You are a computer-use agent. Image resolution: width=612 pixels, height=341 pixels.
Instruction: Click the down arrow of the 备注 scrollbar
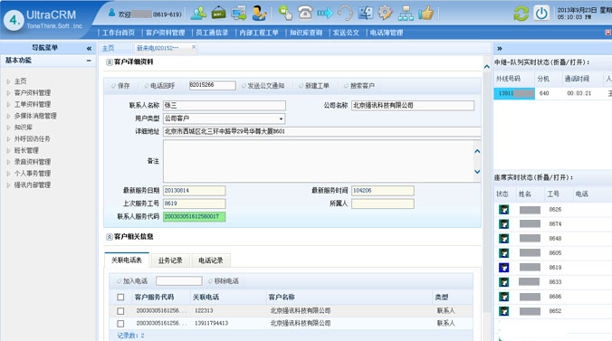[477, 172]
